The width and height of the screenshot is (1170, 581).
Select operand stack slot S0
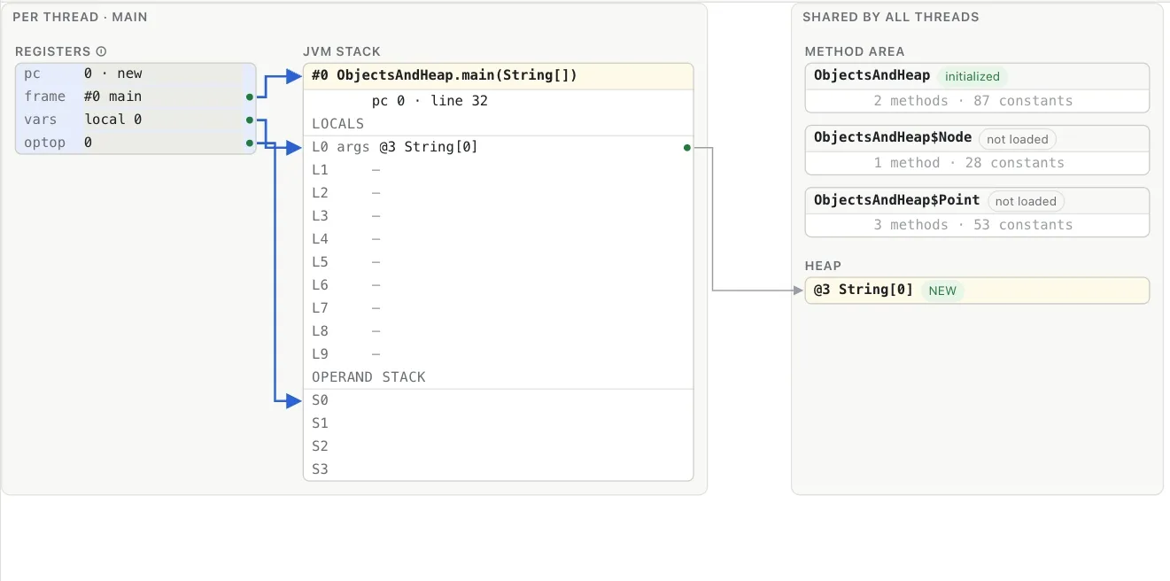pyautogui.click(x=498, y=400)
